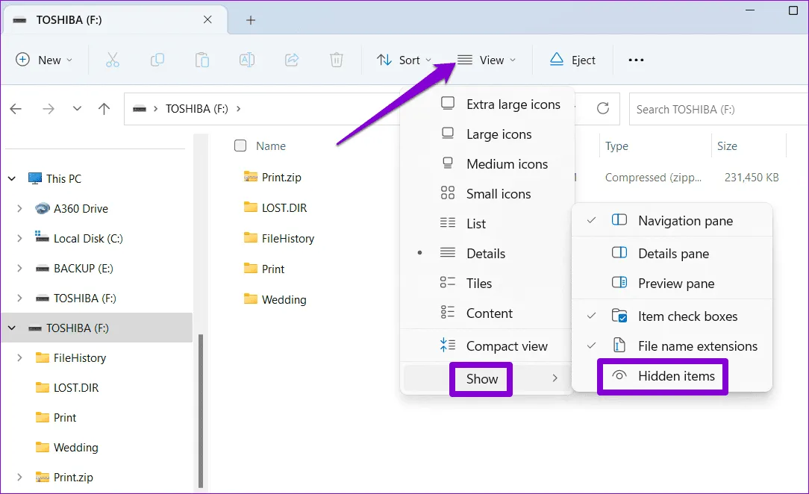Click the Copy icon in toolbar
Viewport: 809px width, 494px height.
pyautogui.click(x=157, y=60)
